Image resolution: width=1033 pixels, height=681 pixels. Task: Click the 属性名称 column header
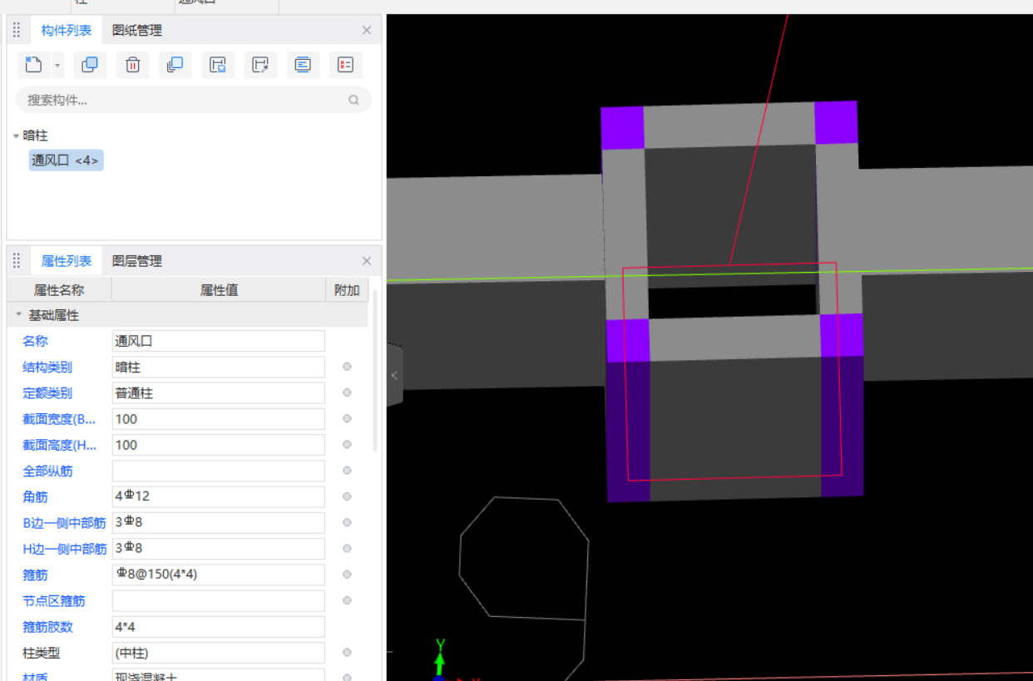click(59, 290)
